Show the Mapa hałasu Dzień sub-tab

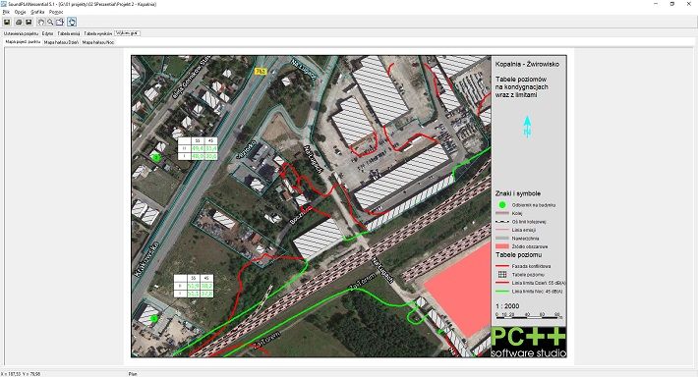(x=61, y=42)
